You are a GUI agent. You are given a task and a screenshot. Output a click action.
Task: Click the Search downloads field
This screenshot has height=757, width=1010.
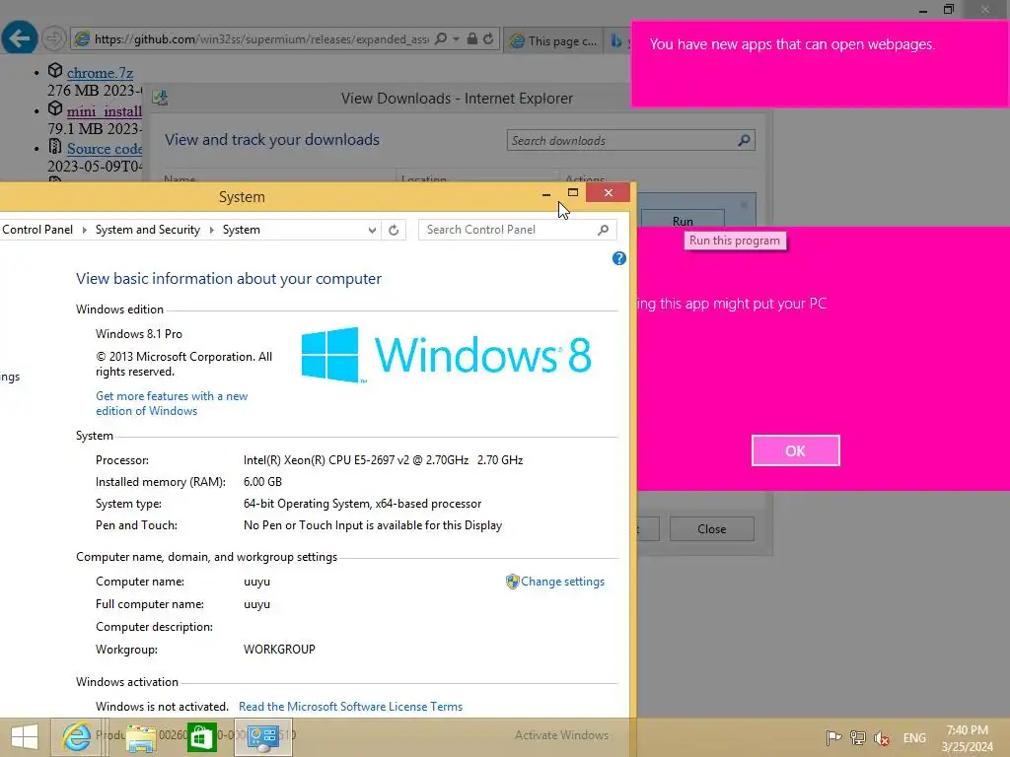pyautogui.click(x=630, y=140)
